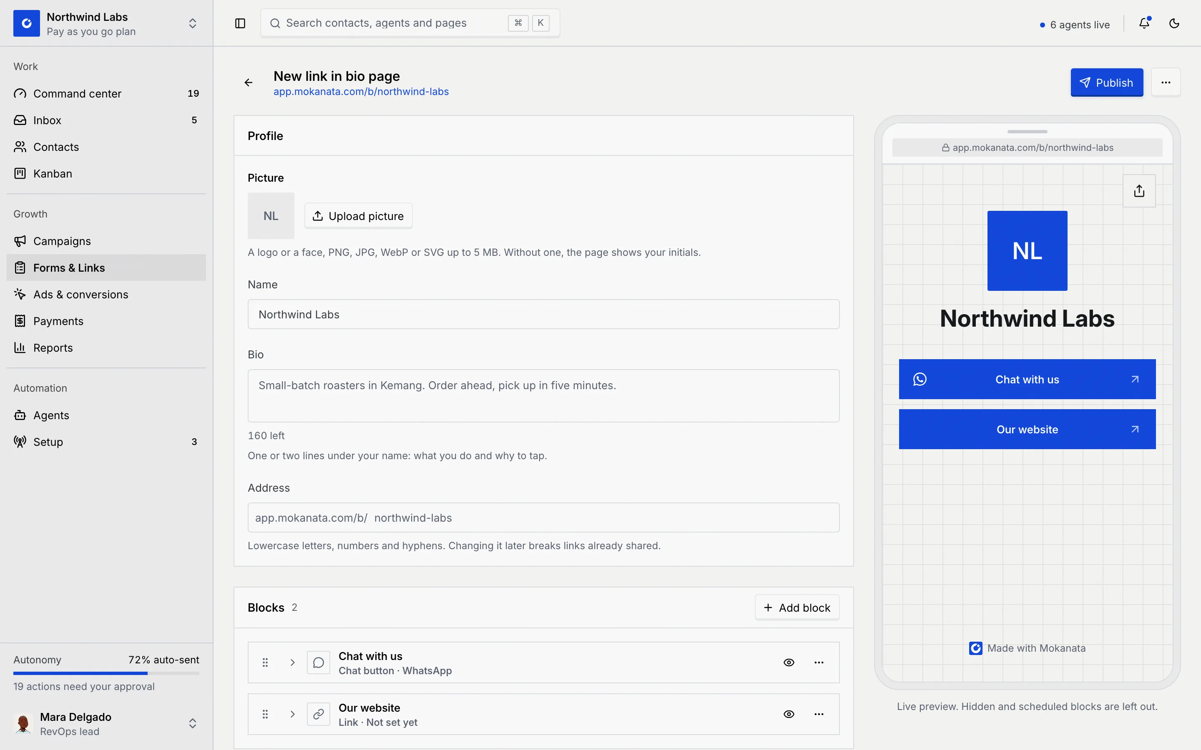
Task: Open Ads & conversions
Action: click(106, 294)
